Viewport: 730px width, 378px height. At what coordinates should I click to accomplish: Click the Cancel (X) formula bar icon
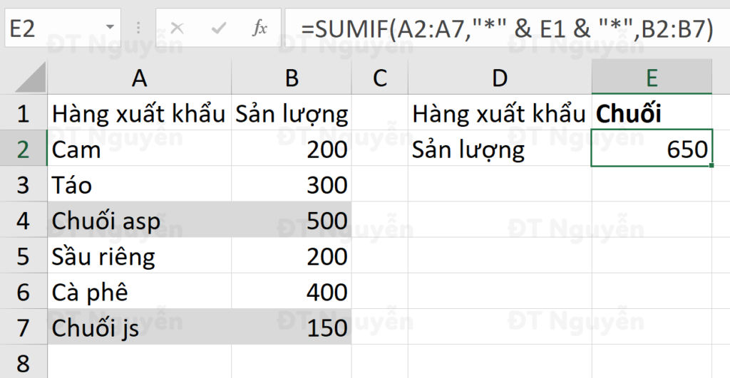pos(178,28)
